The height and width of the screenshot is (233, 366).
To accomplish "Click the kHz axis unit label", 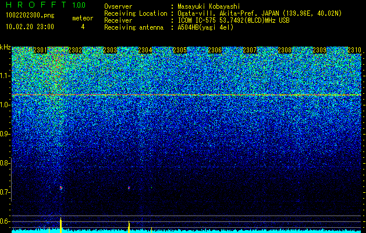I will coord(5,47).
